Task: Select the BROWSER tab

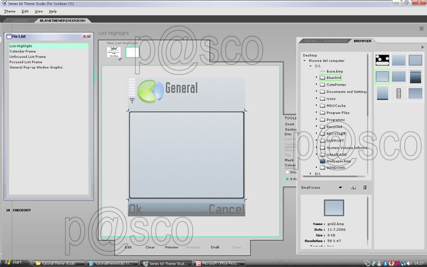Action: pyautogui.click(x=362, y=41)
